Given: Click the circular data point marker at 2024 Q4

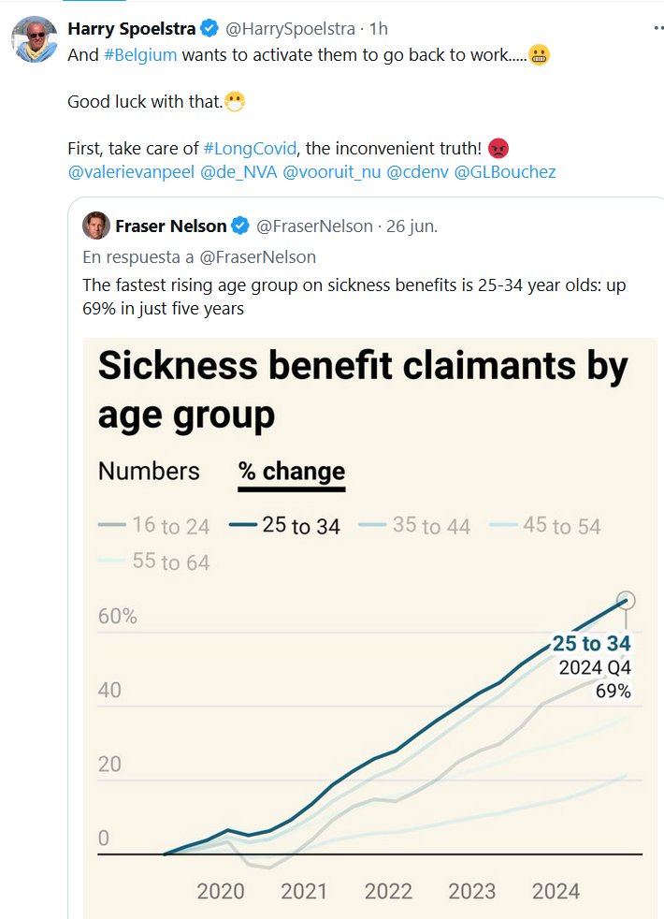Looking at the screenshot, I should 627,601.
